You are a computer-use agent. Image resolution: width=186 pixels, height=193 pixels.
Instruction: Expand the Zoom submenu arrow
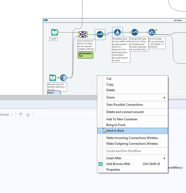[164, 97]
